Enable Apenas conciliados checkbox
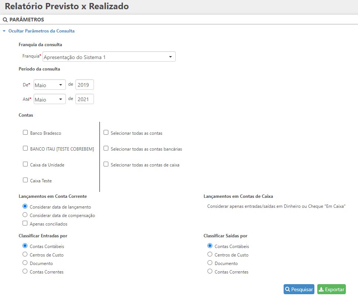This screenshot has width=358, height=296. tap(25, 223)
